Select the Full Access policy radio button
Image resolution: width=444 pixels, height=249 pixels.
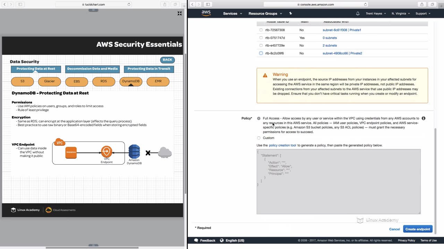pyautogui.click(x=259, y=118)
